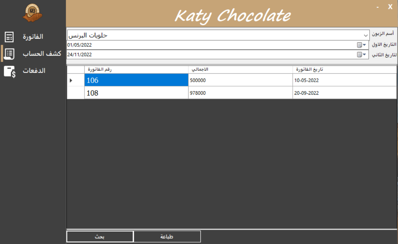
Task: Select the row header of invoice 108
Action: [75, 93]
